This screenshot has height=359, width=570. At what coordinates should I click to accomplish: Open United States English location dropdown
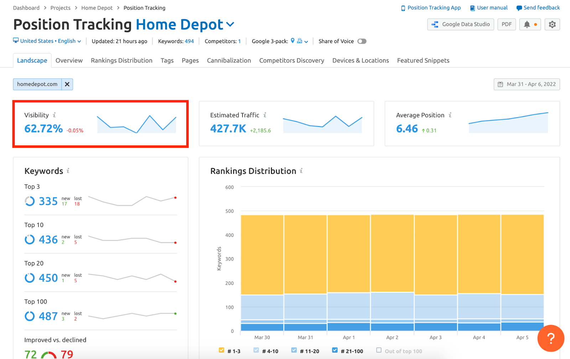[x=47, y=41]
